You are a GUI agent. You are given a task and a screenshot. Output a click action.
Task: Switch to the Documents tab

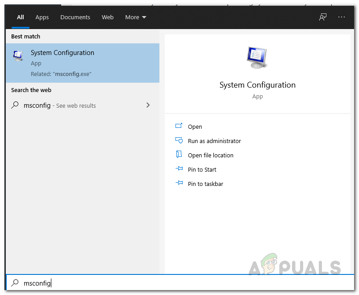[75, 17]
